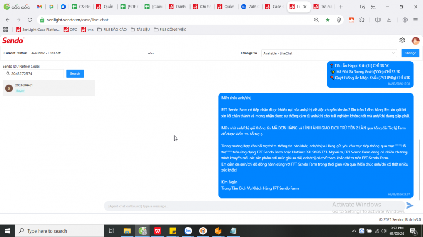
Task: Select buyer 0983604461 conversation
Action: [x=49, y=88]
